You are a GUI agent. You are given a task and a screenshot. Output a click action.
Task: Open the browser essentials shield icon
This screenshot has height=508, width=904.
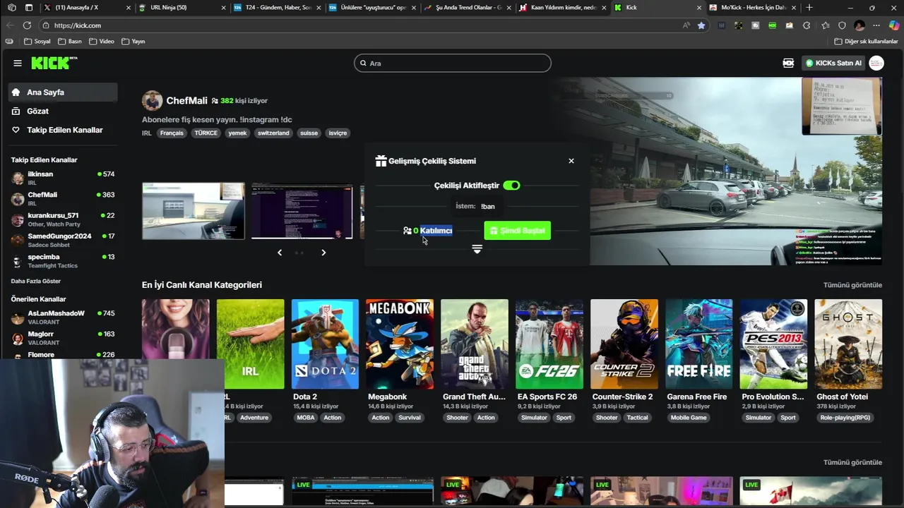pos(842,25)
